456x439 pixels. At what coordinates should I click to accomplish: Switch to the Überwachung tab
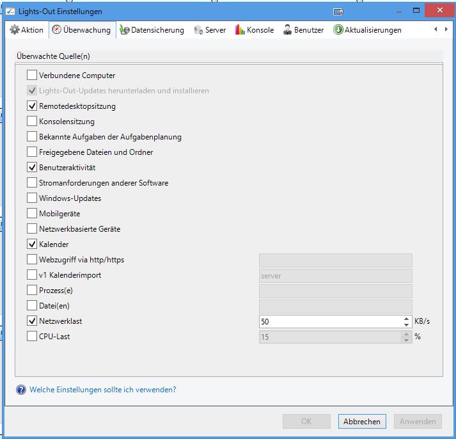click(x=82, y=30)
